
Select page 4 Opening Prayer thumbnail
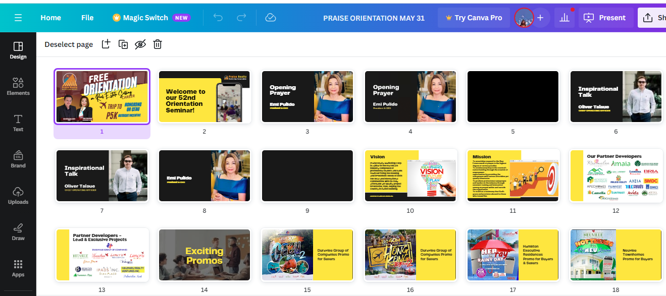410,96
